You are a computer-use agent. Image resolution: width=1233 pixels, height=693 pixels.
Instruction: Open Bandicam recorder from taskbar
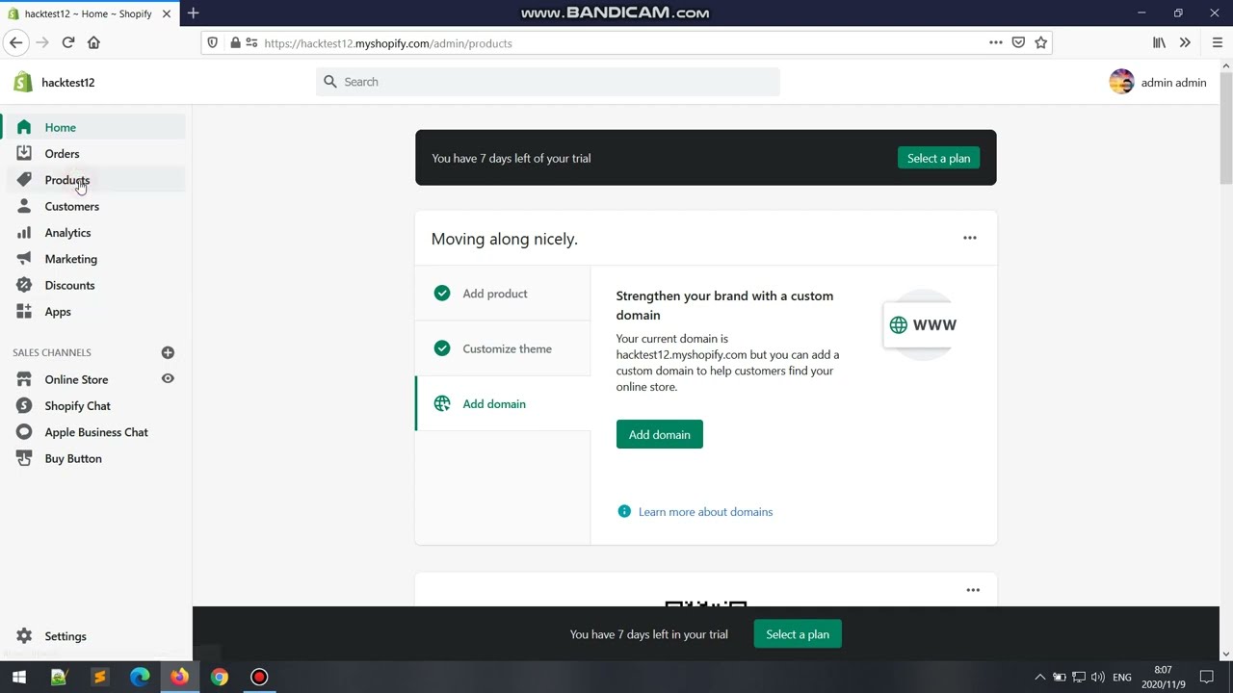[259, 677]
